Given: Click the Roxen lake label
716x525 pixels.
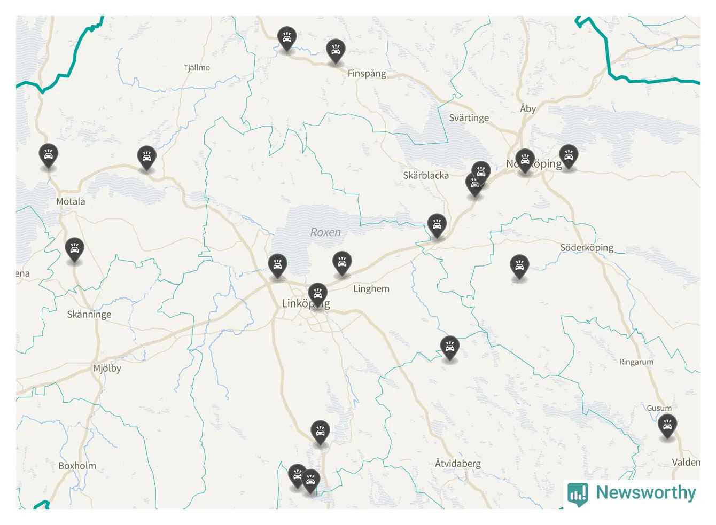Looking at the screenshot, I should pyautogui.click(x=325, y=232).
